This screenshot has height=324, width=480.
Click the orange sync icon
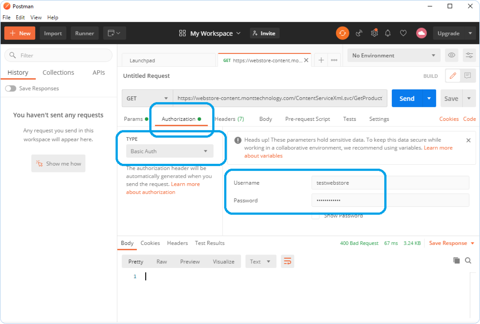[x=342, y=33]
